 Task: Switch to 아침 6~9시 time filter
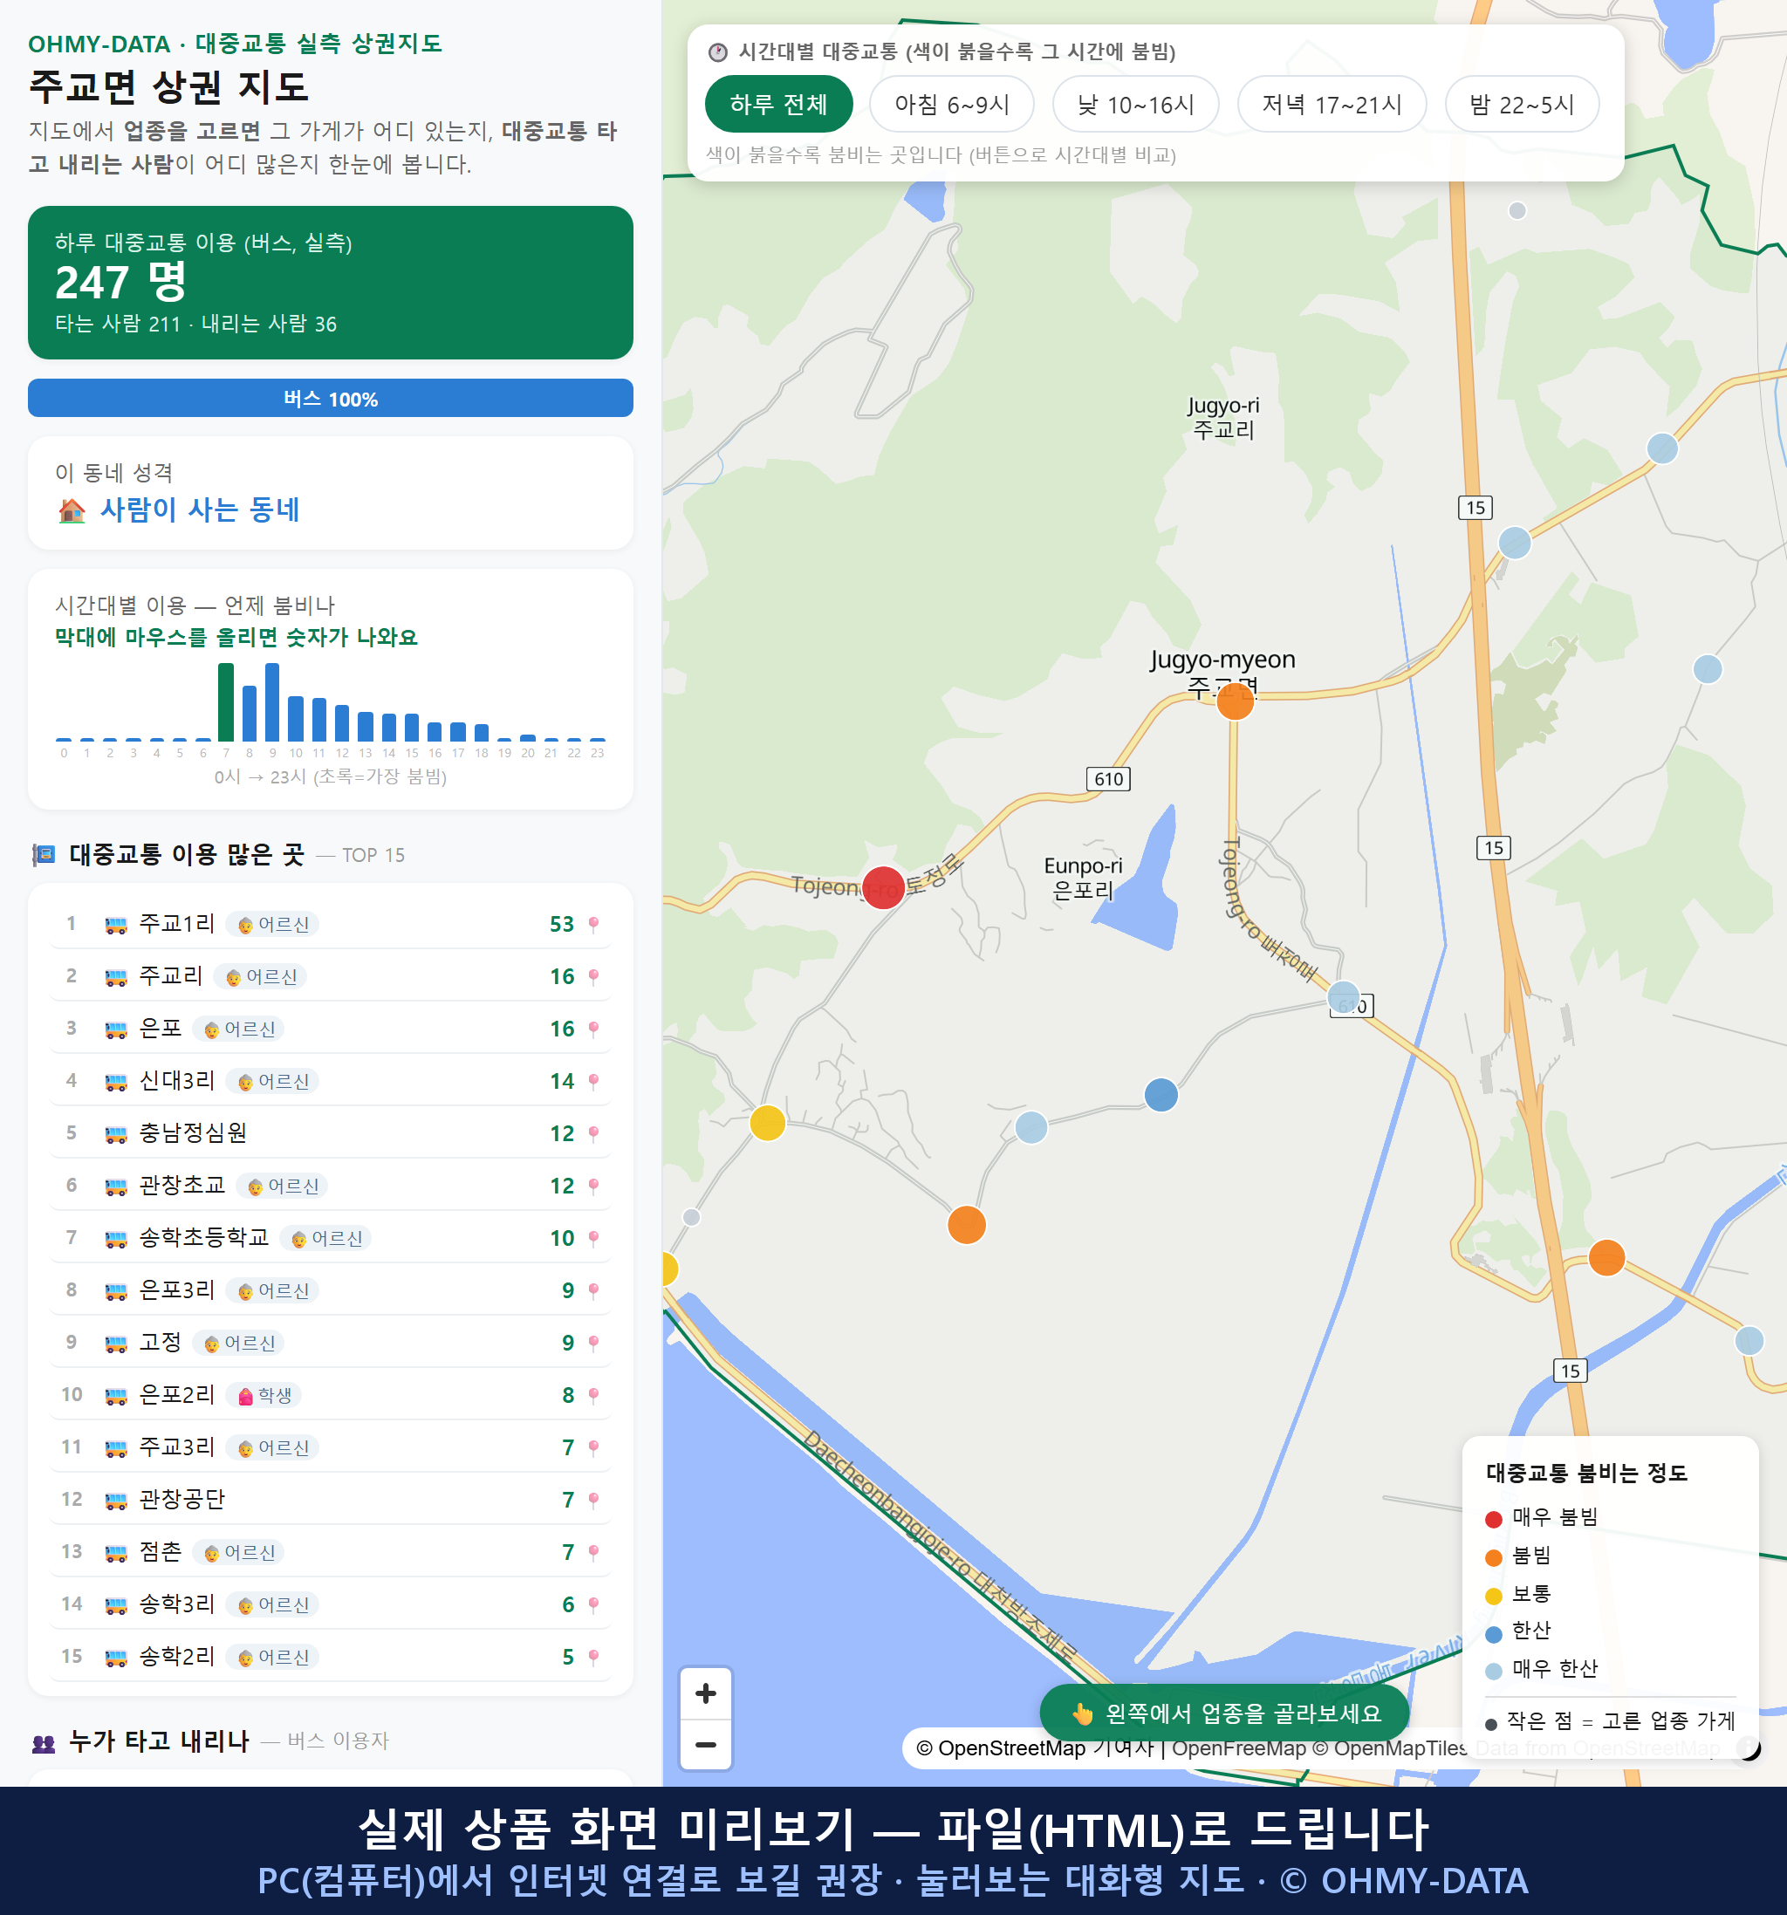[x=952, y=104]
